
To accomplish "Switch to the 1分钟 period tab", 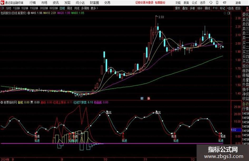I will (x=16, y=8).
